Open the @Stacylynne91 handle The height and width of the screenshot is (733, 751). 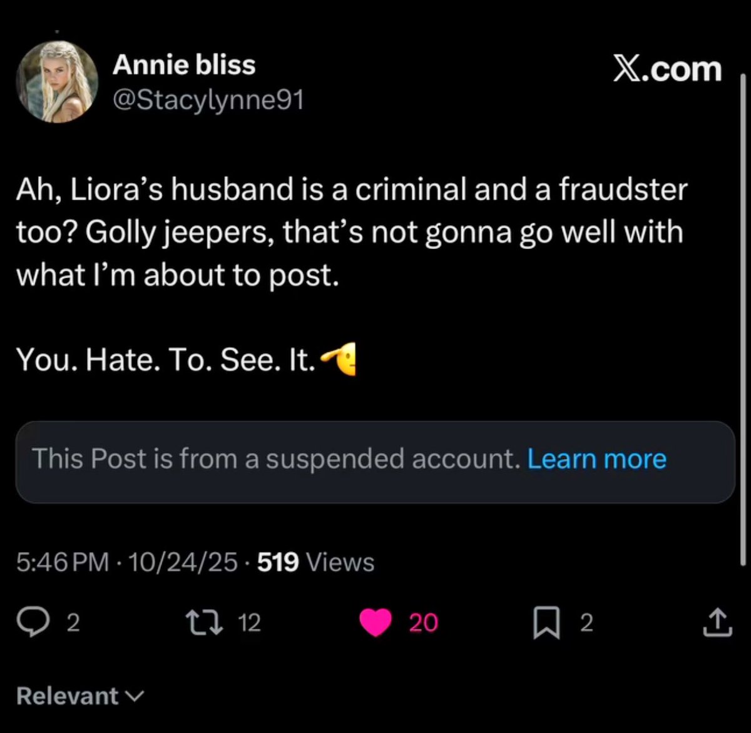(208, 99)
